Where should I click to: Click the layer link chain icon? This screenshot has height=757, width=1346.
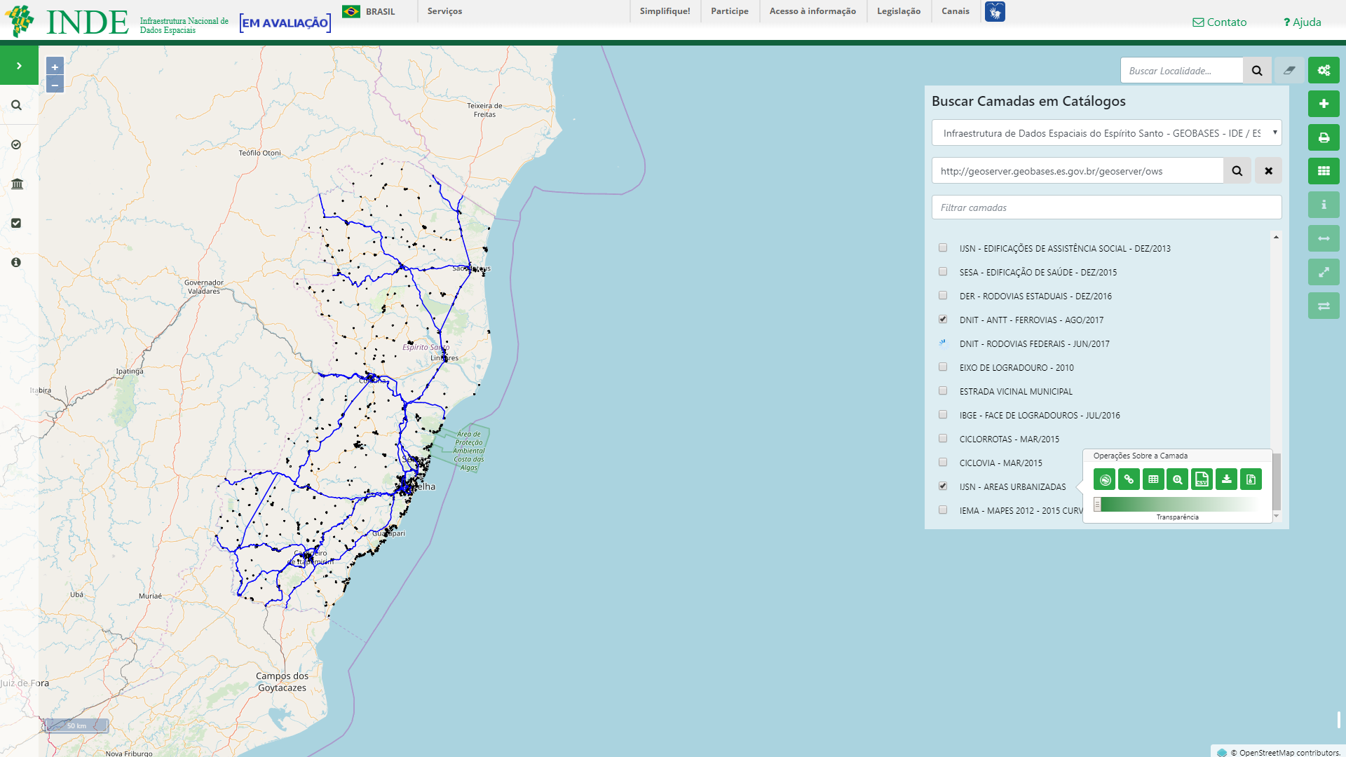click(1129, 479)
